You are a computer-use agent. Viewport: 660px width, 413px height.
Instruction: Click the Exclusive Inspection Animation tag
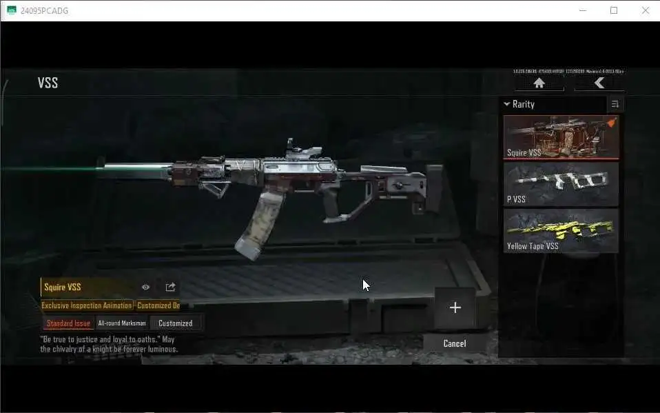[87, 305]
